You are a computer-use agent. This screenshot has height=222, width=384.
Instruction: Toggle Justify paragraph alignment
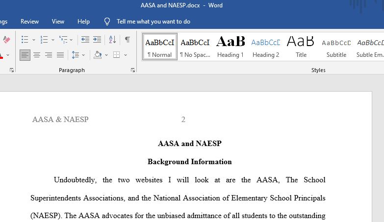(x=60, y=55)
